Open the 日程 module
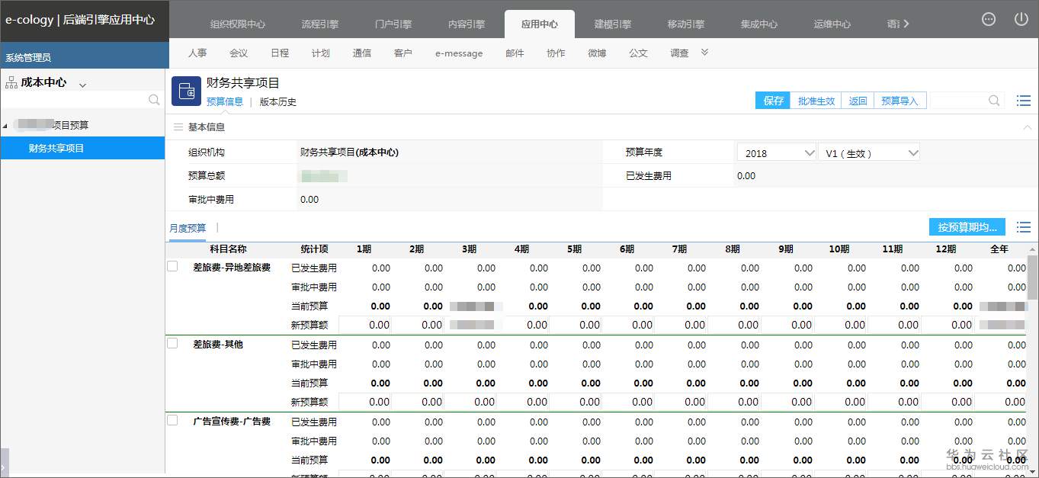Viewport: 1039px width, 478px height. 280,53
